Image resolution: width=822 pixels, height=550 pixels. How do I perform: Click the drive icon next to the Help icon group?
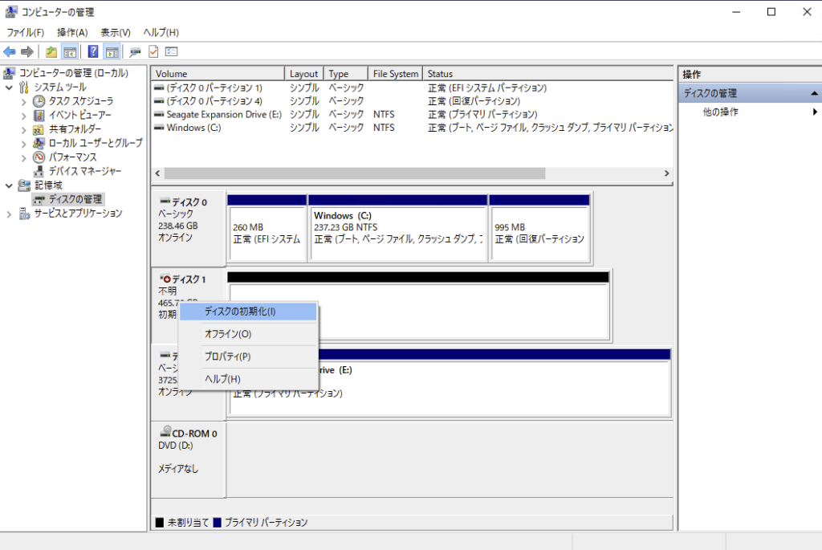[135, 52]
